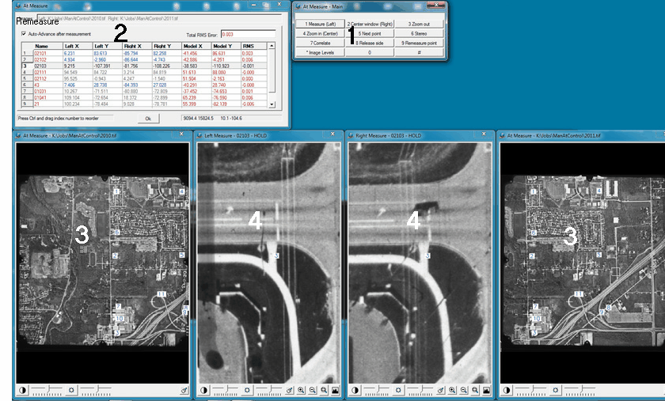Select point name 01031 in table
Screen dimensions: 665x401
coord(40,91)
